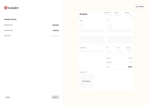Click the To avatar placeholder
149x106 pixels.
point(110,26)
